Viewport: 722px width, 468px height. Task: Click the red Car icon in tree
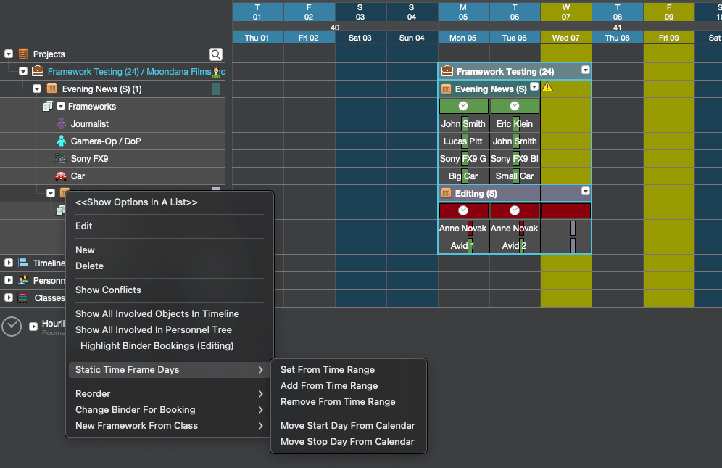(x=61, y=176)
